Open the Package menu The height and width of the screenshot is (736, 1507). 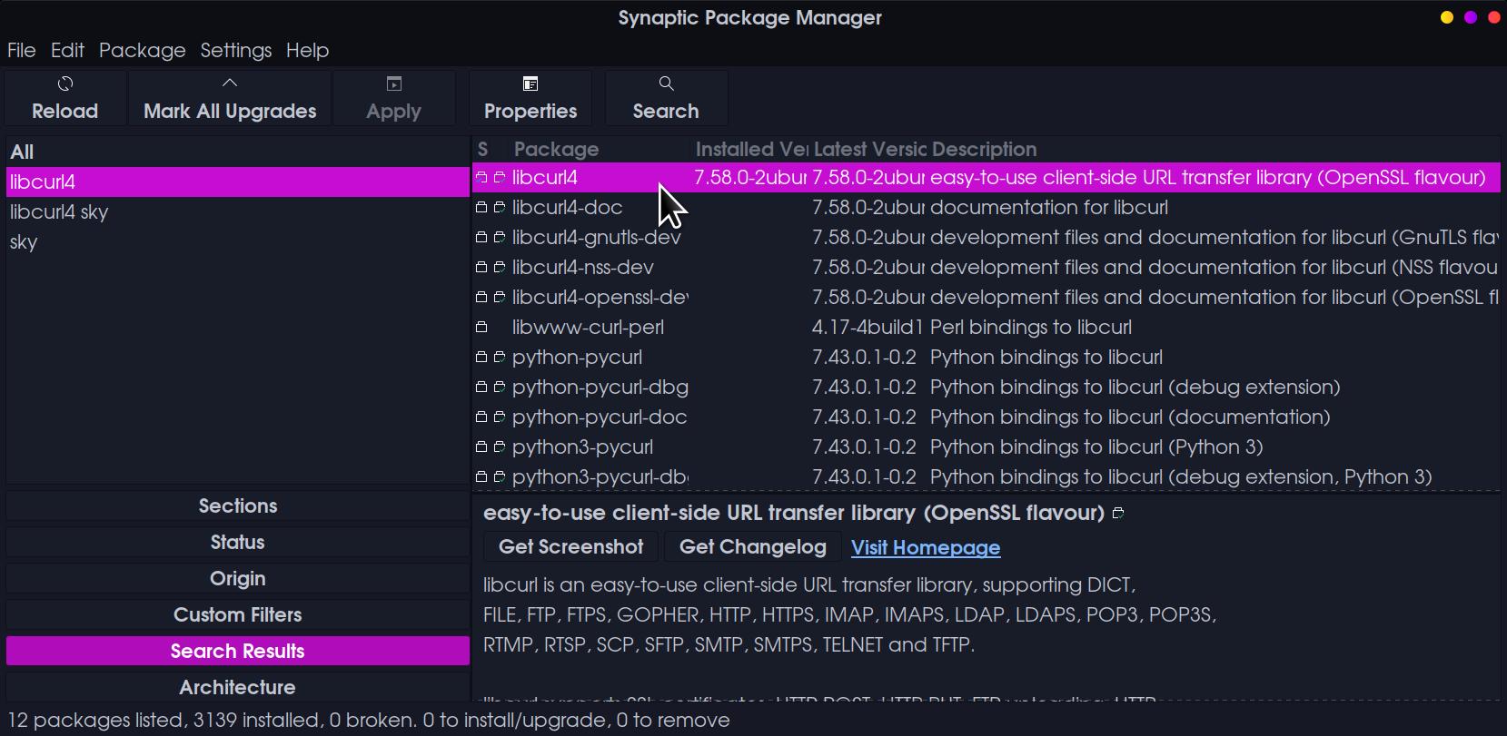142,51
